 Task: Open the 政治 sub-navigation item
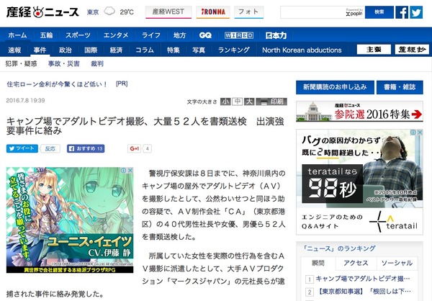66,50
